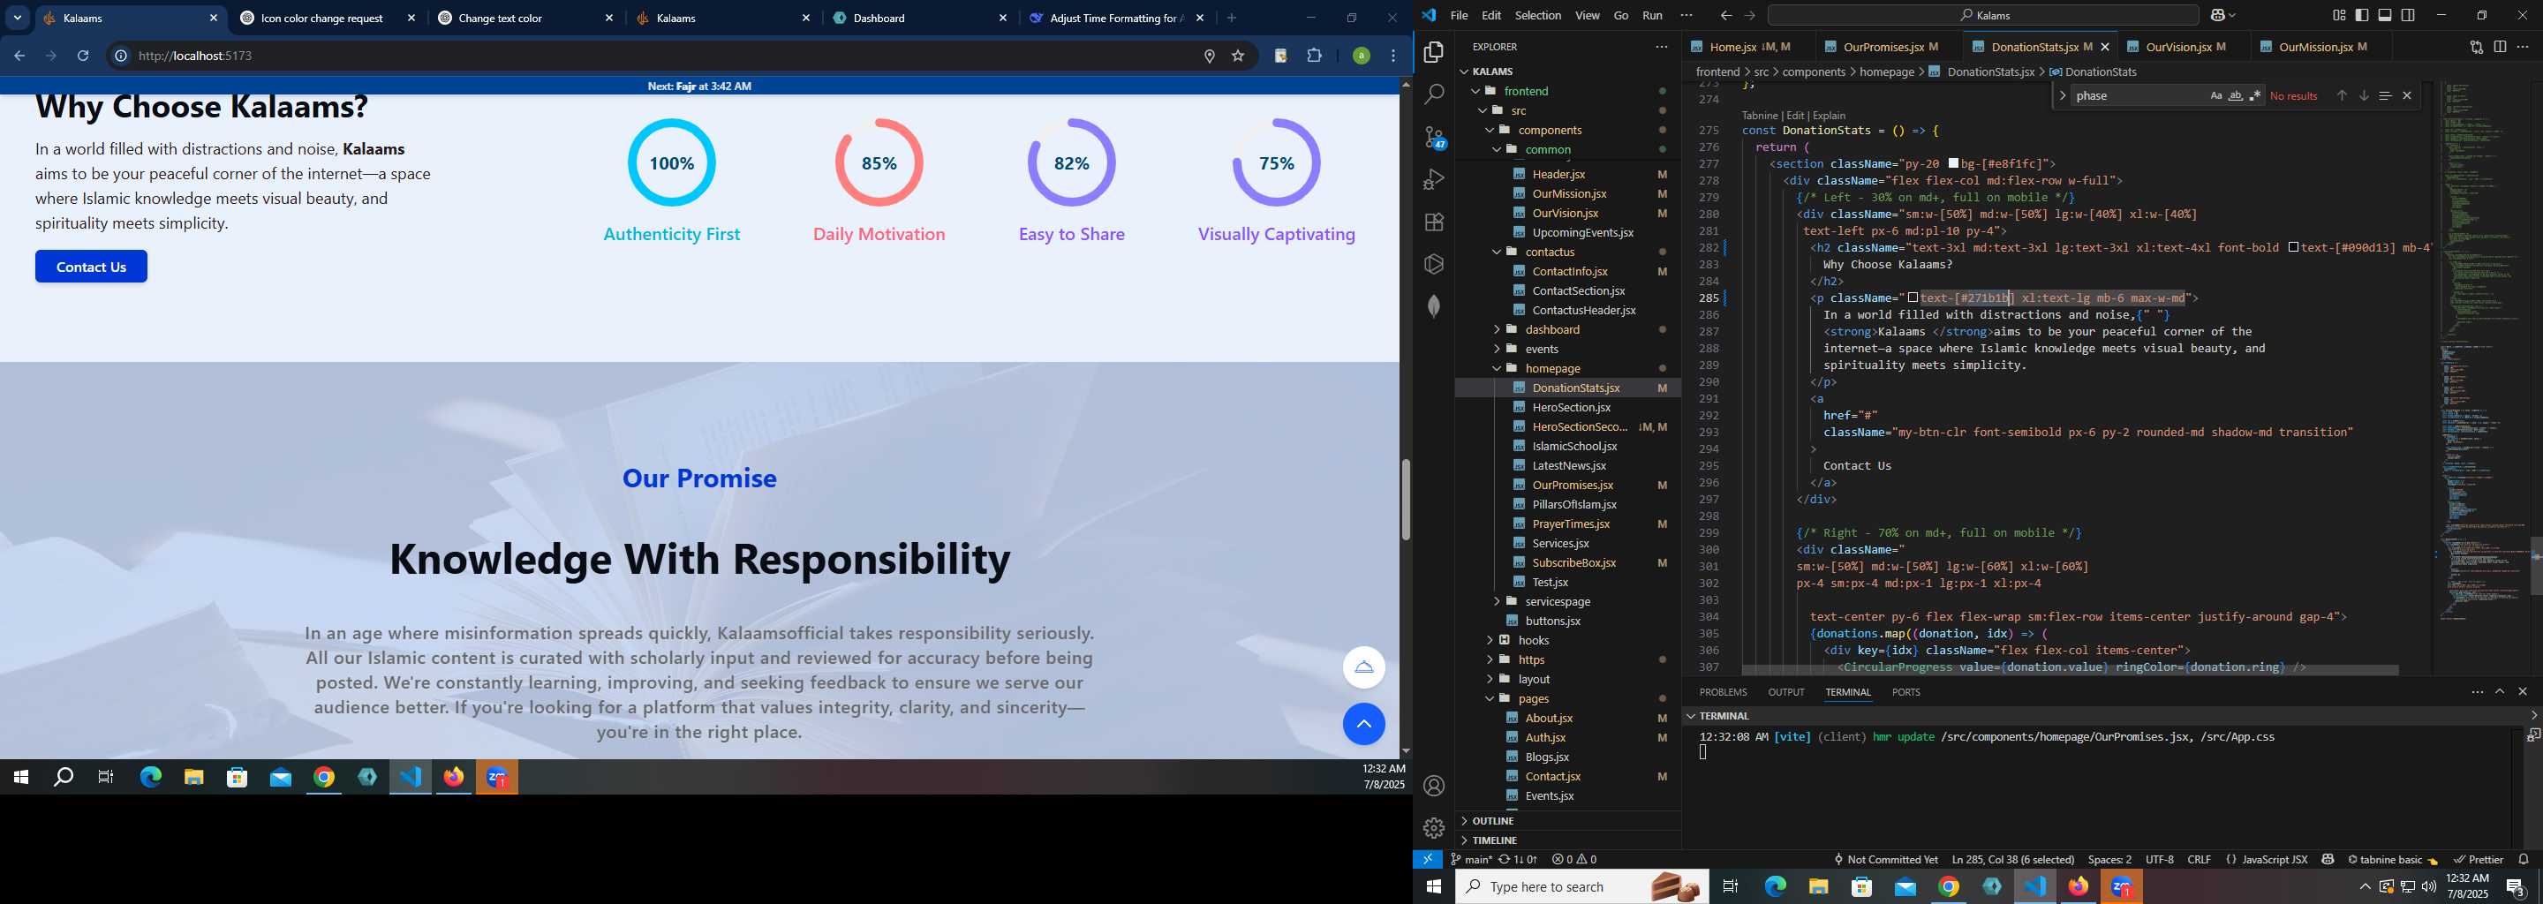Expand the OUTLINE section
The image size is (2543, 904).
1463,820
